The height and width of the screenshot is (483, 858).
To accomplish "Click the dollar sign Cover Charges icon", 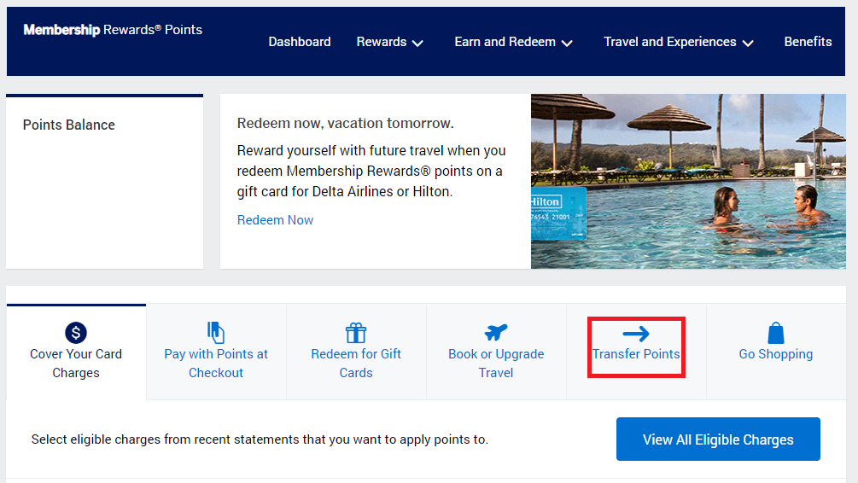I will (76, 333).
